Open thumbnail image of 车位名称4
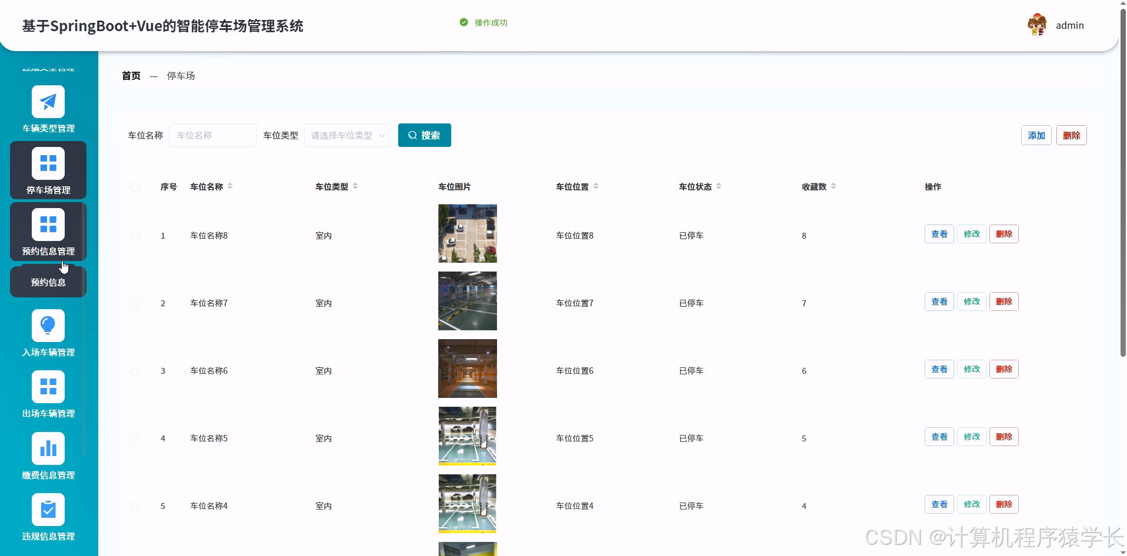Image resolution: width=1127 pixels, height=556 pixels. click(x=468, y=504)
